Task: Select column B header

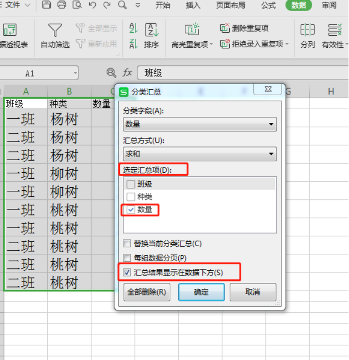Action: pyautogui.click(x=69, y=91)
